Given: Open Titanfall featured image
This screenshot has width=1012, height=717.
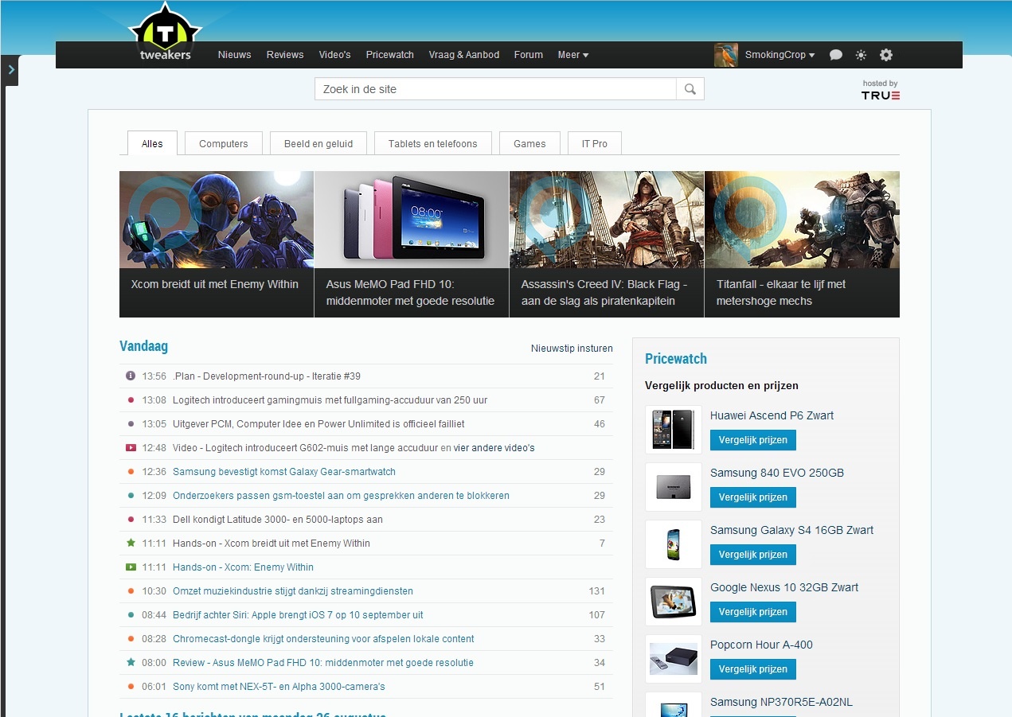Looking at the screenshot, I should [x=802, y=220].
